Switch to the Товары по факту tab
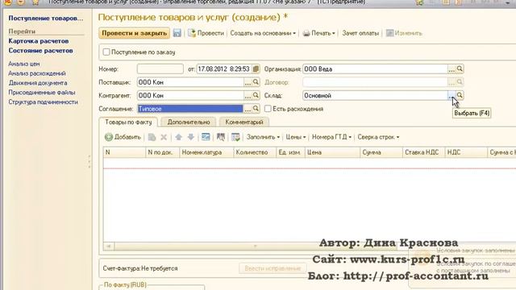The image size is (516, 290). [128, 122]
